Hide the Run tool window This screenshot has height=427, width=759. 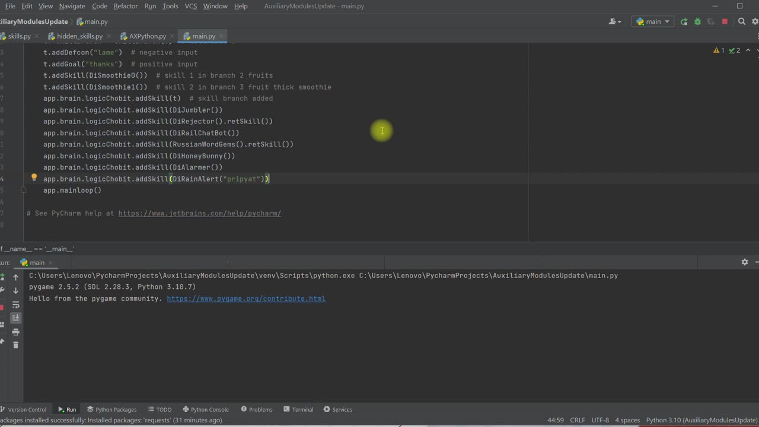point(757,262)
